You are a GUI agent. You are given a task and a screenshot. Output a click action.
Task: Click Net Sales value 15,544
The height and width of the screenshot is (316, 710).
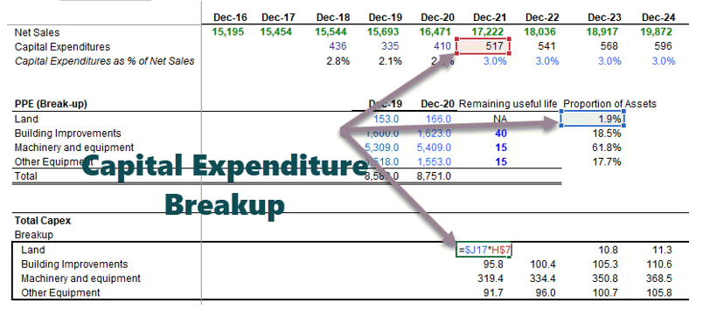point(331,32)
